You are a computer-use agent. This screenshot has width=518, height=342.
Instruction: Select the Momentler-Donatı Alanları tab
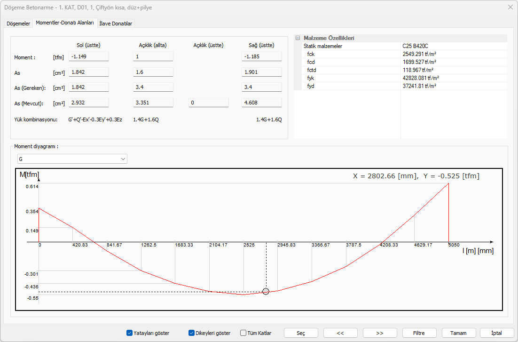[x=65, y=23]
